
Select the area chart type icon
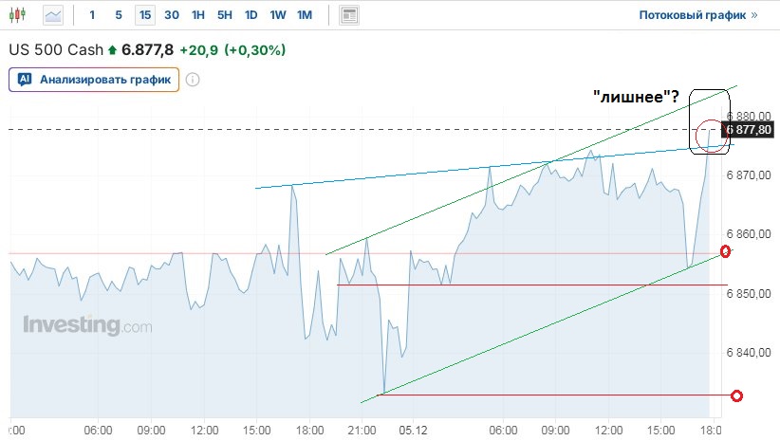coord(53,15)
